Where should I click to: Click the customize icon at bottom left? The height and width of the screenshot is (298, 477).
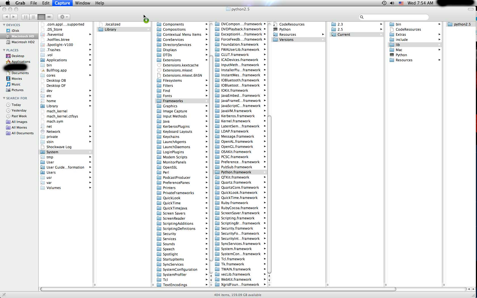(x=4, y=295)
